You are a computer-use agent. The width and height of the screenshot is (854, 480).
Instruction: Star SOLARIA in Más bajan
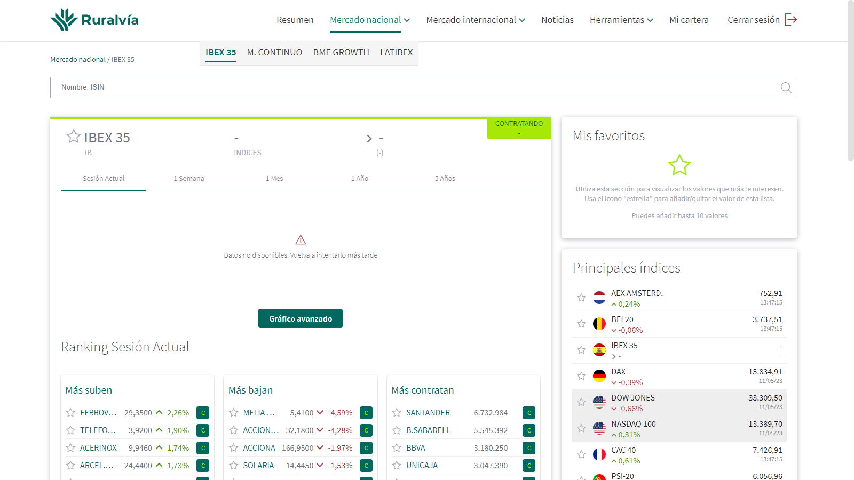click(233, 465)
